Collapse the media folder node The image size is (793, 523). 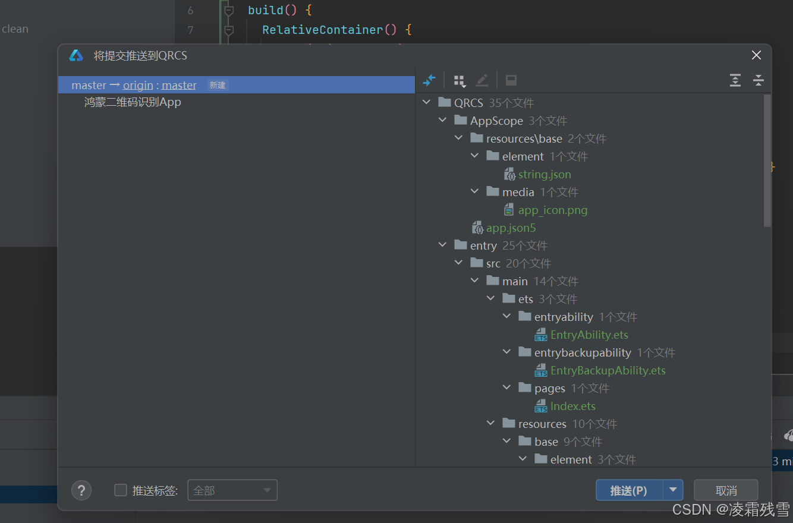pyautogui.click(x=474, y=191)
